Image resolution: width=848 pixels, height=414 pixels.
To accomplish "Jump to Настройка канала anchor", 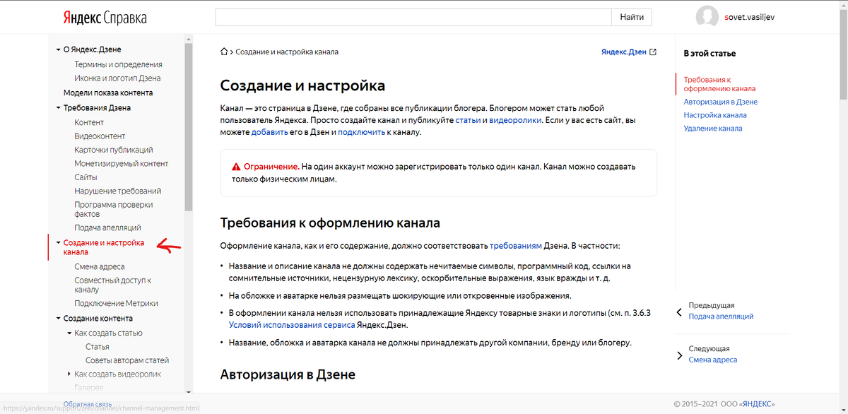I will pos(715,115).
